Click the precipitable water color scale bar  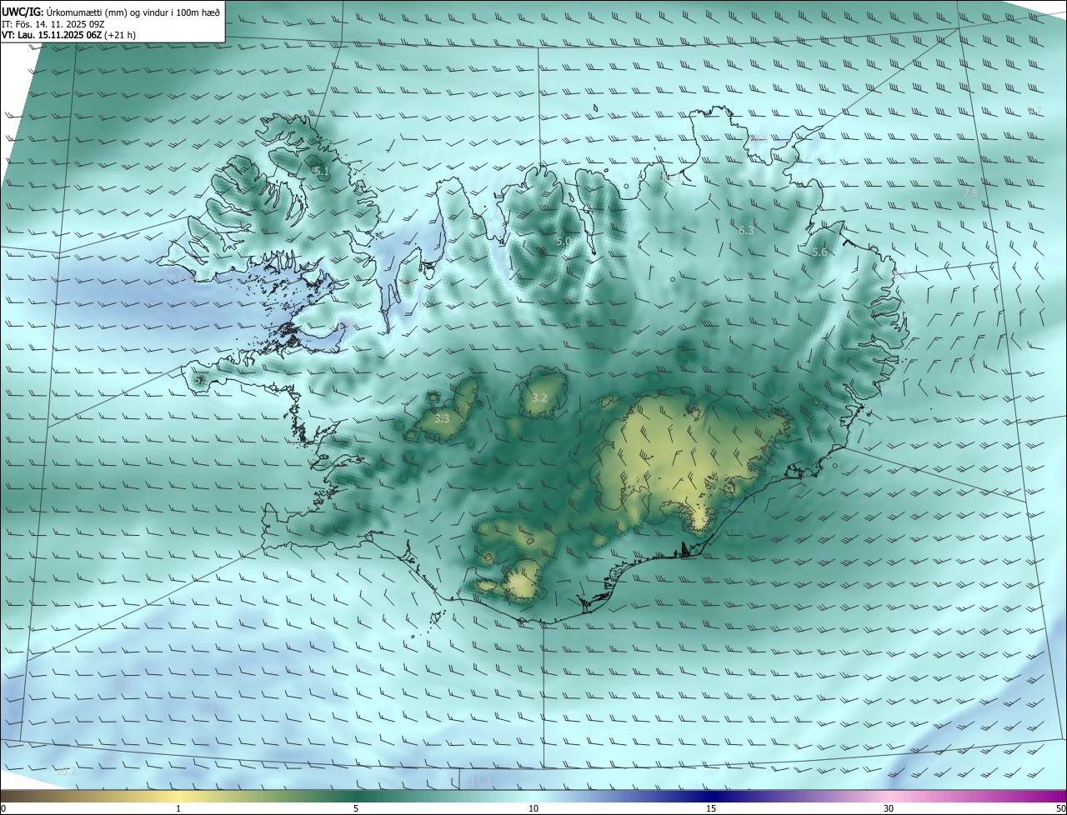(533, 796)
